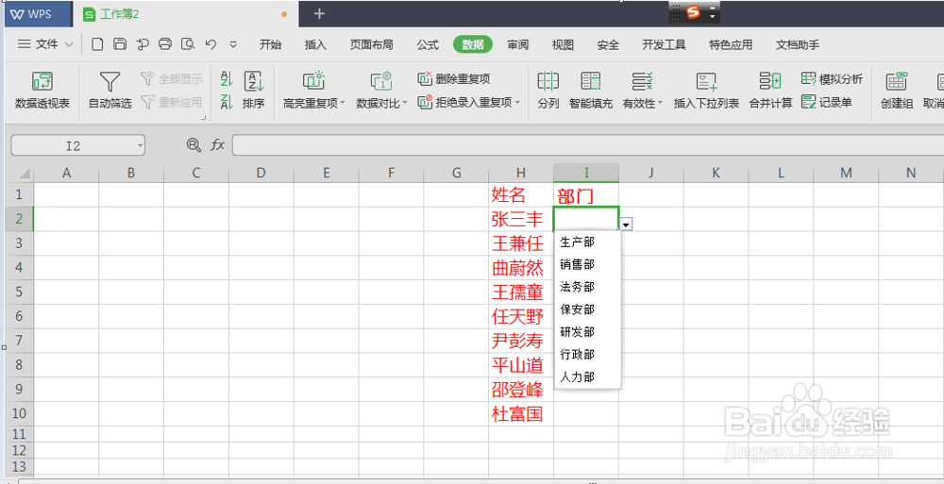Choose 保安部 from the dropdown list
This screenshot has width=944, height=484.
coord(587,309)
